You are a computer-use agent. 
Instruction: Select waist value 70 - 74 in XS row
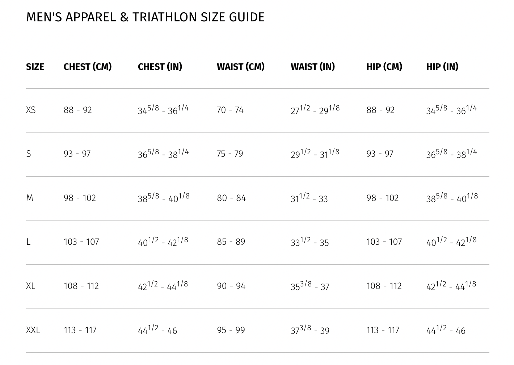click(230, 110)
